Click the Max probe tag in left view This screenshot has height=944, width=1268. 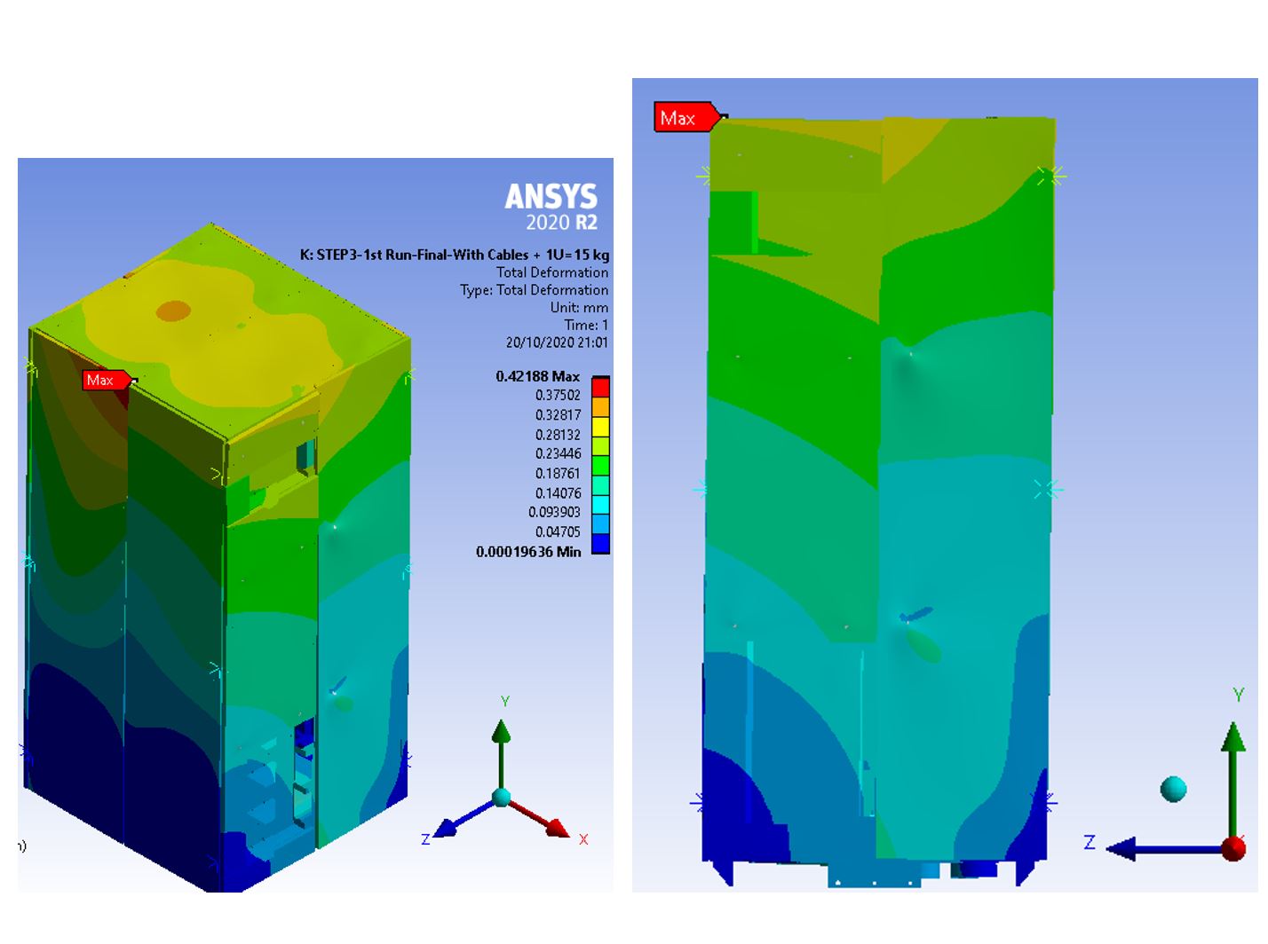coord(107,380)
